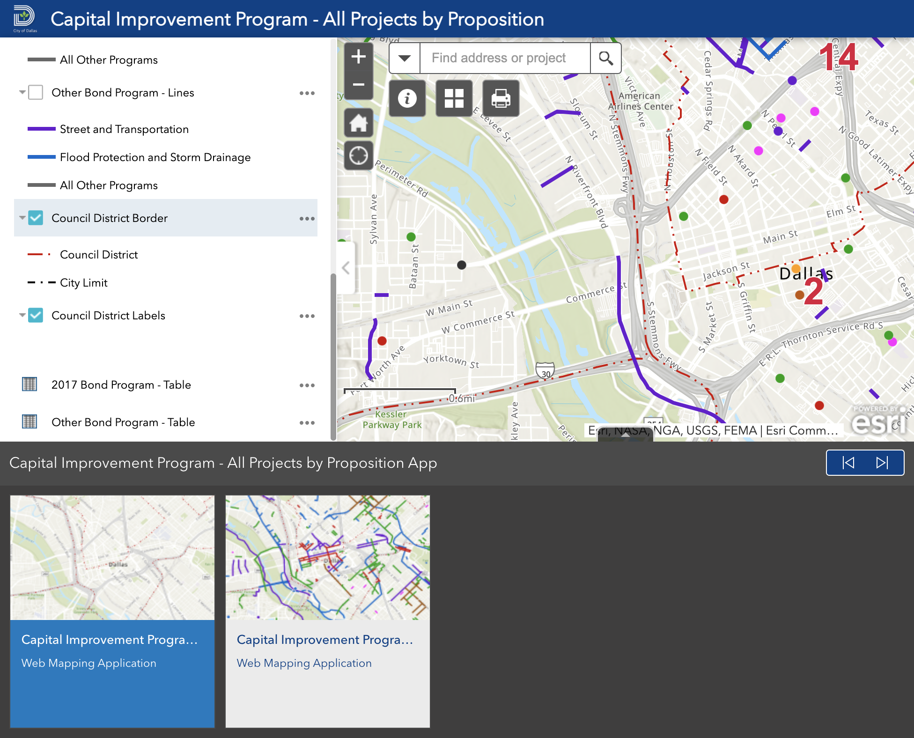Uncheck Council District Border layer

36,218
